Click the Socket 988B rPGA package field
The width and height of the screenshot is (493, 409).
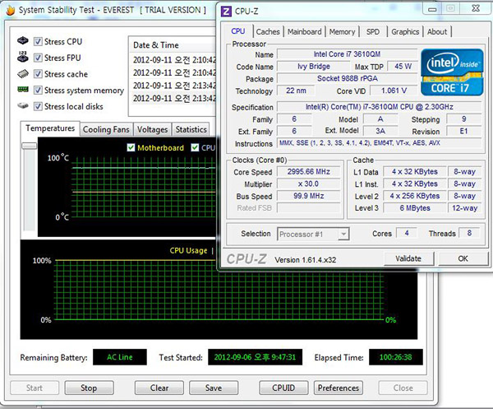click(x=347, y=78)
